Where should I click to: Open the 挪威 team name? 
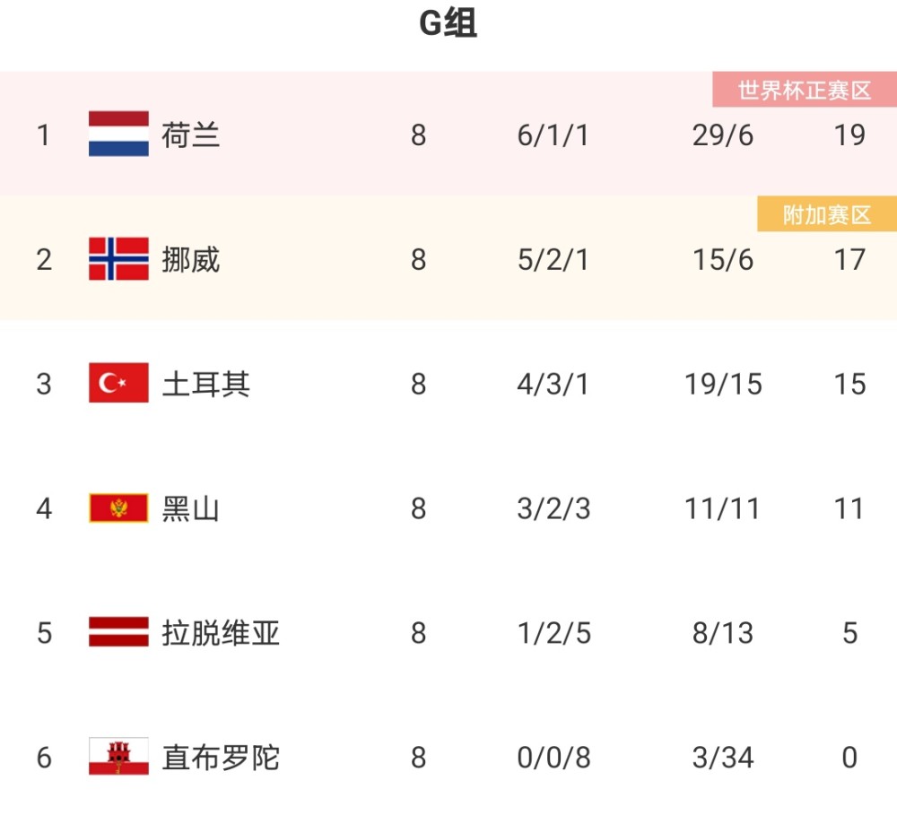pos(190,259)
